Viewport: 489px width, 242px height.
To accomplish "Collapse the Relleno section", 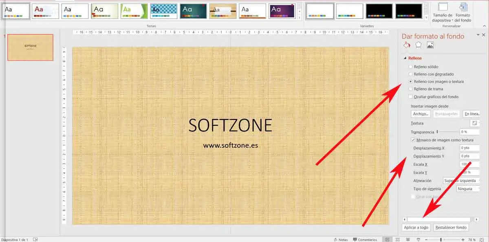I will click(x=405, y=58).
